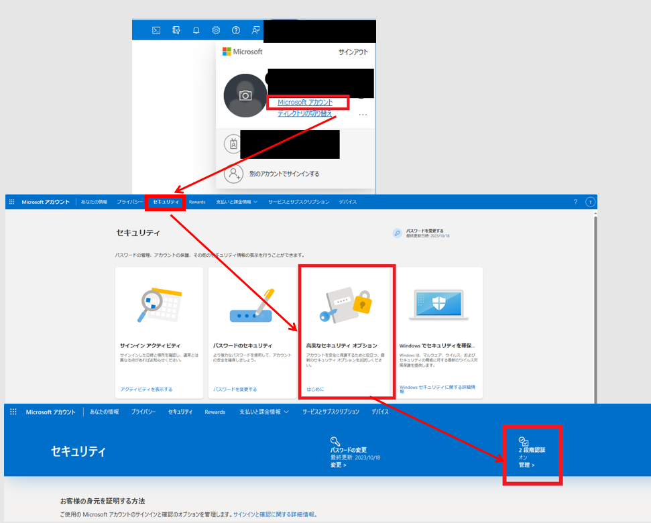Viewport: 651px width, 523px height.
Task: Click the key icon above パスワードの変更
Action: pyautogui.click(x=335, y=441)
